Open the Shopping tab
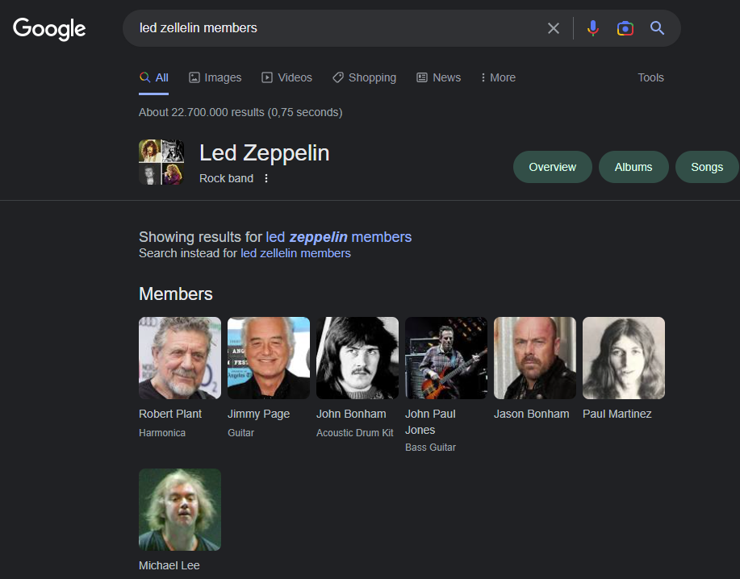 coord(364,77)
